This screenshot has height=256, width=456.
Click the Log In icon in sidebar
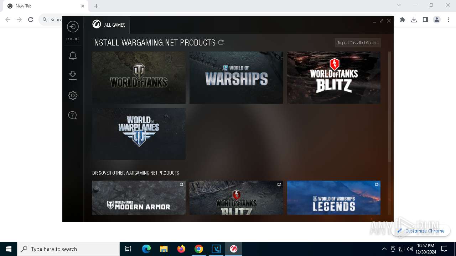73,27
